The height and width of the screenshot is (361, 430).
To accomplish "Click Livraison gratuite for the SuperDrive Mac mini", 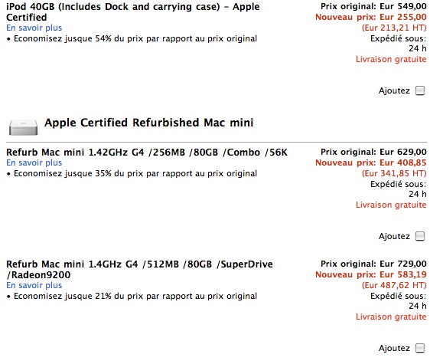I will pyautogui.click(x=391, y=317).
